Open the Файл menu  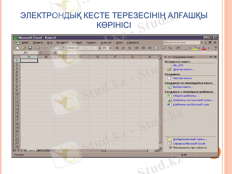click(25, 43)
